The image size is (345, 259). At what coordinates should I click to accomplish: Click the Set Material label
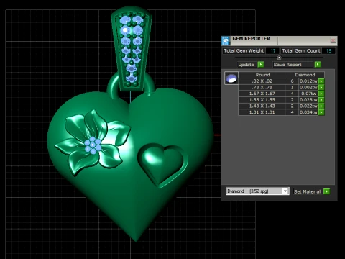click(x=307, y=191)
